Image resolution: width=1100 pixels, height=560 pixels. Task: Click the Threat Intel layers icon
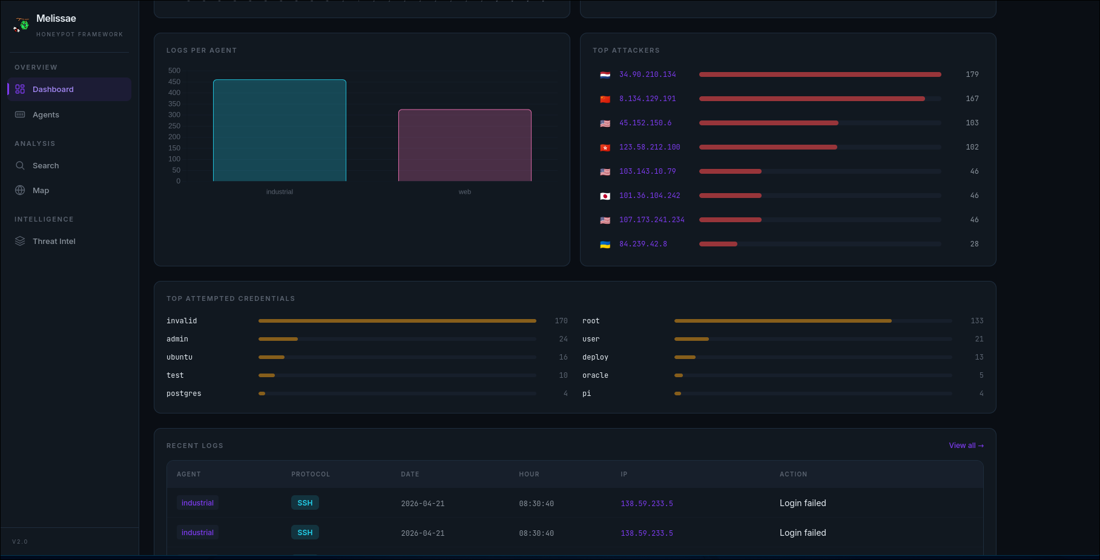(20, 241)
